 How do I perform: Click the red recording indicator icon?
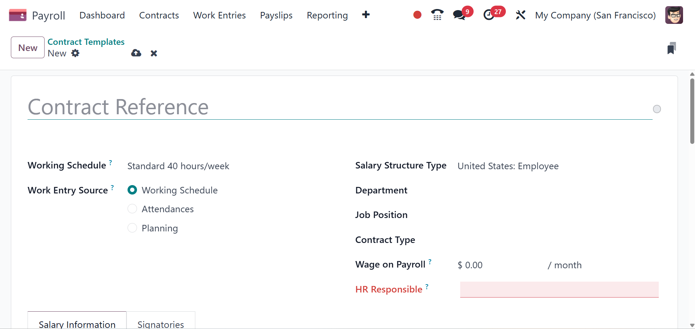pos(417,15)
